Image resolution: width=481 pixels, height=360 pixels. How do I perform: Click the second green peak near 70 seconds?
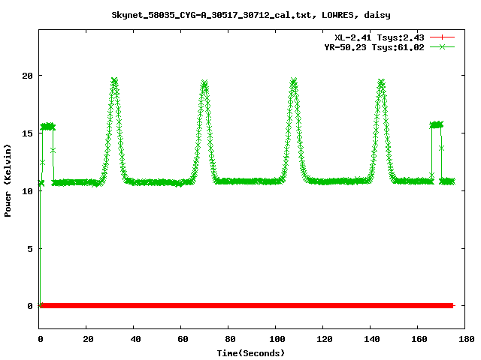pyautogui.click(x=204, y=83)
